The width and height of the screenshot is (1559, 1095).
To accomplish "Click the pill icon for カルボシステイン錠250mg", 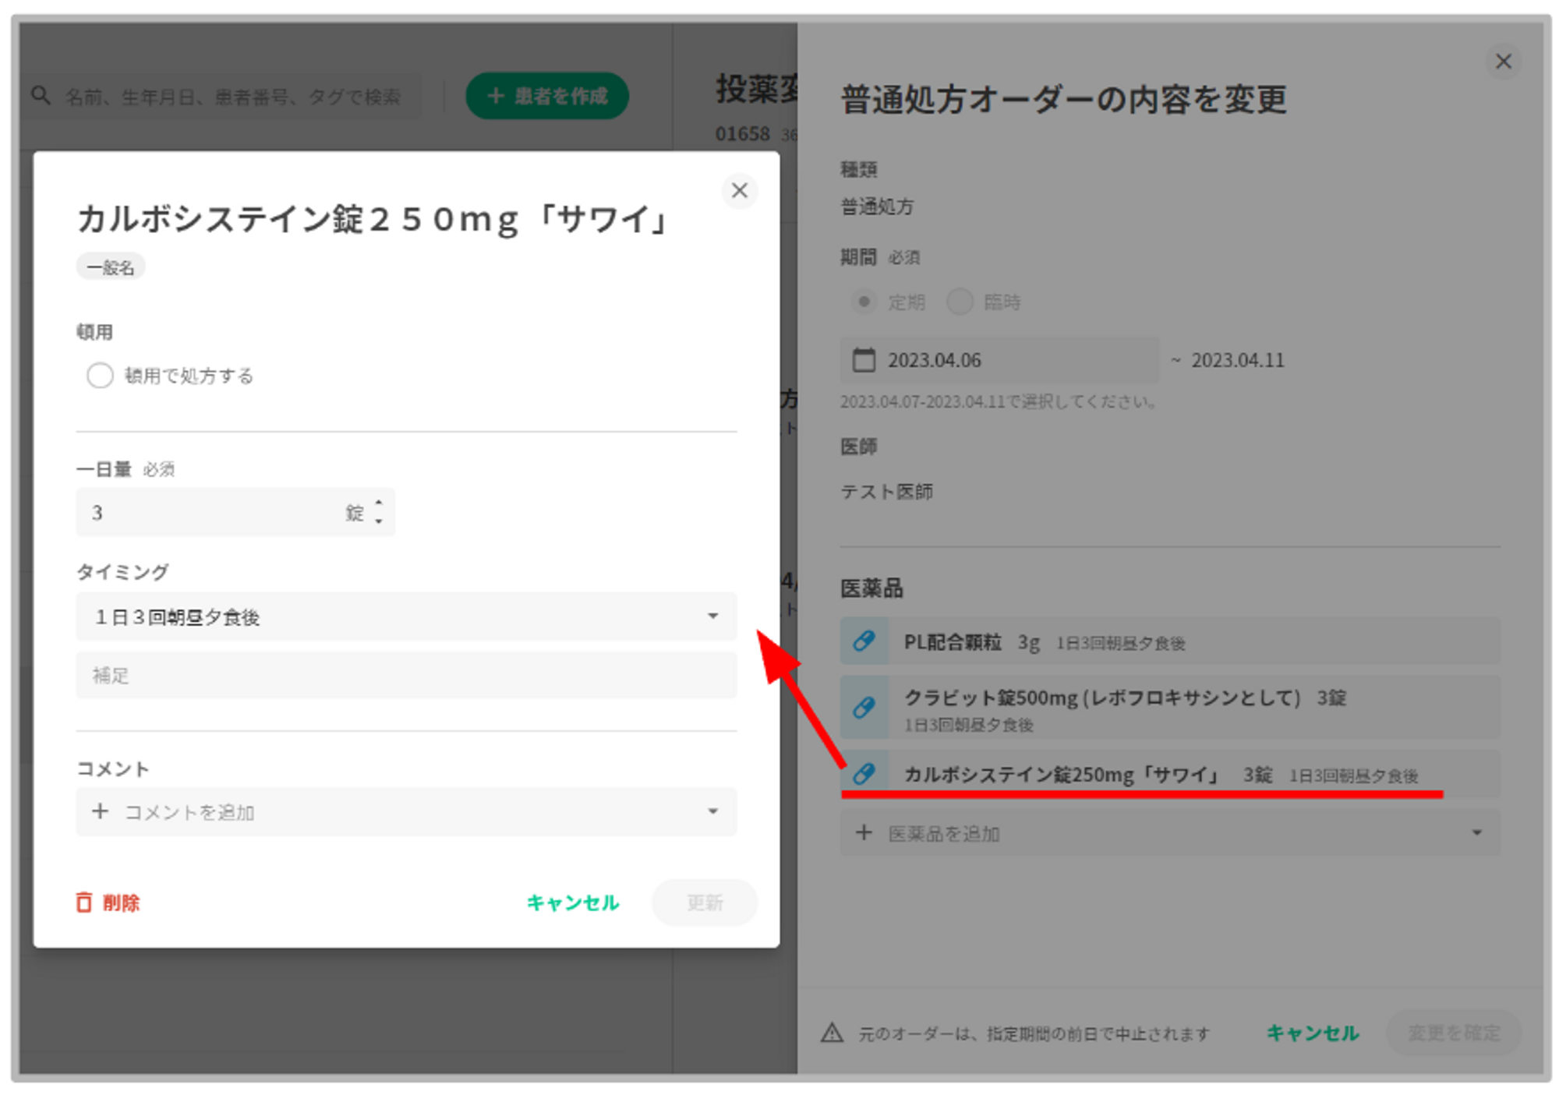I will pyautogui.click(x=864, y=773).
